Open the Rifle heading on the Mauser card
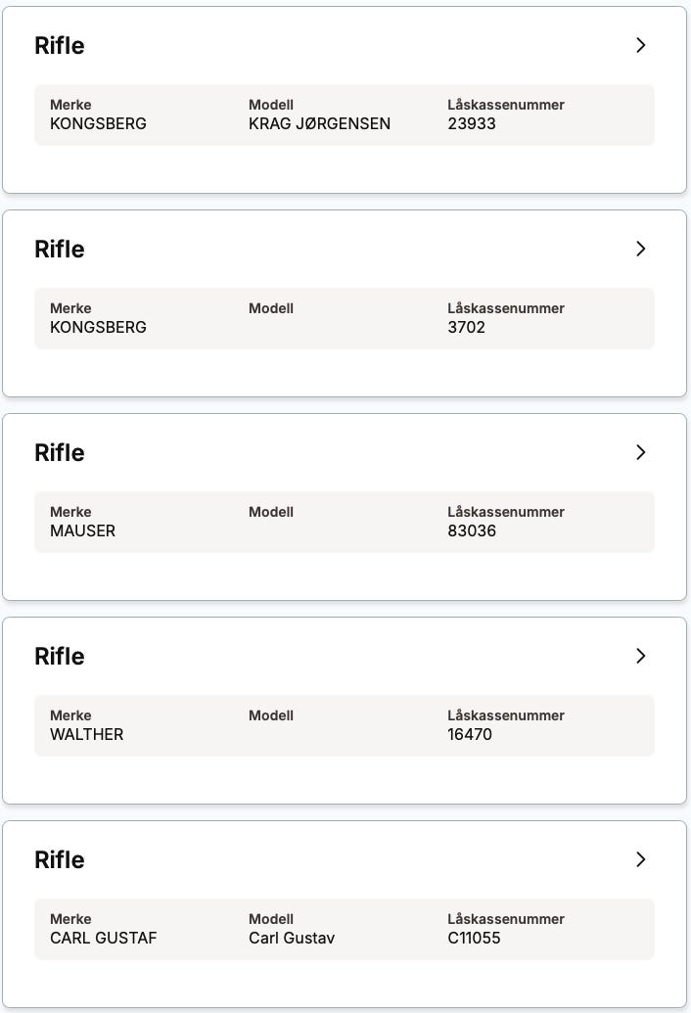The height and width of the screenshot is (1013, 691). pyautogui.click(x=60, y=453)
